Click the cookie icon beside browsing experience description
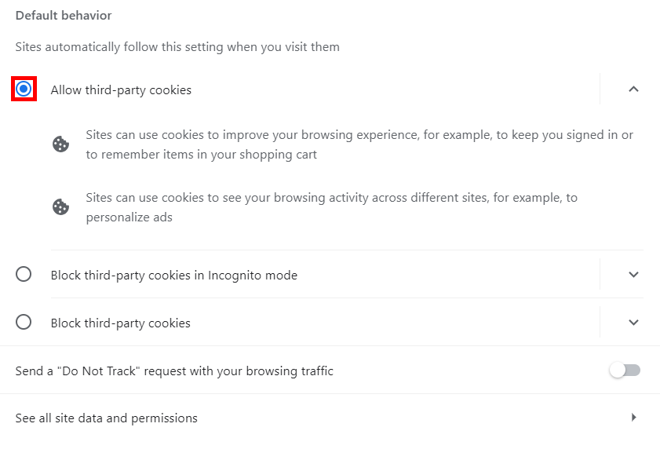Screen dimensions: 660x460 pos(60,144)
